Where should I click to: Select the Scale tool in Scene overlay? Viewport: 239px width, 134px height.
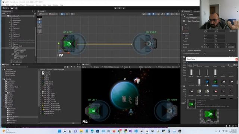(x=40, y=27)
